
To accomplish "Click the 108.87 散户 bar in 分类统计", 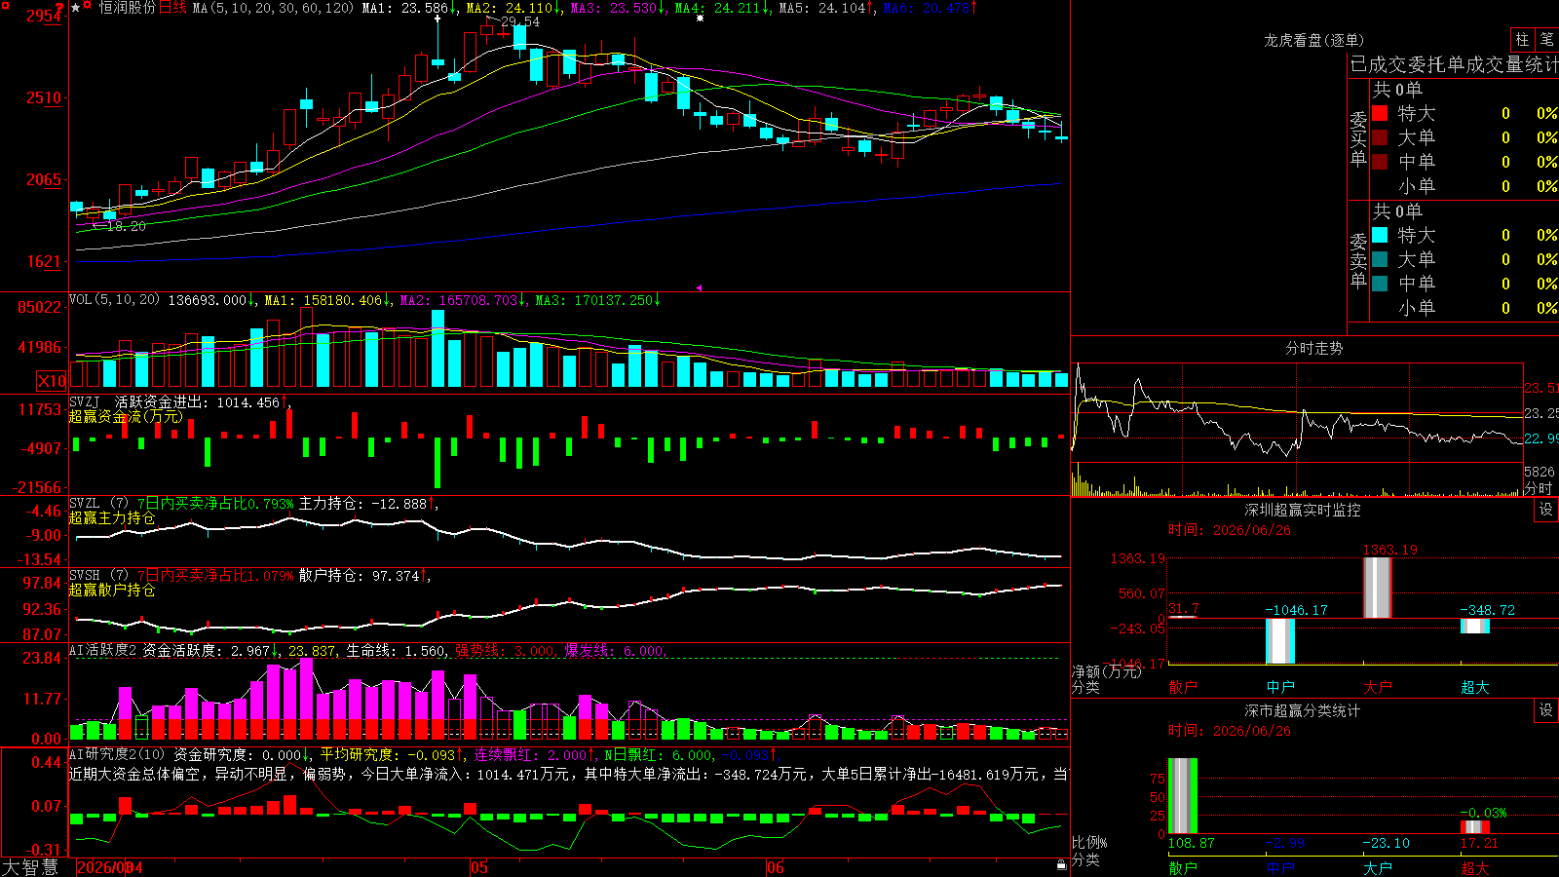I will click(x=1183, y=796).
